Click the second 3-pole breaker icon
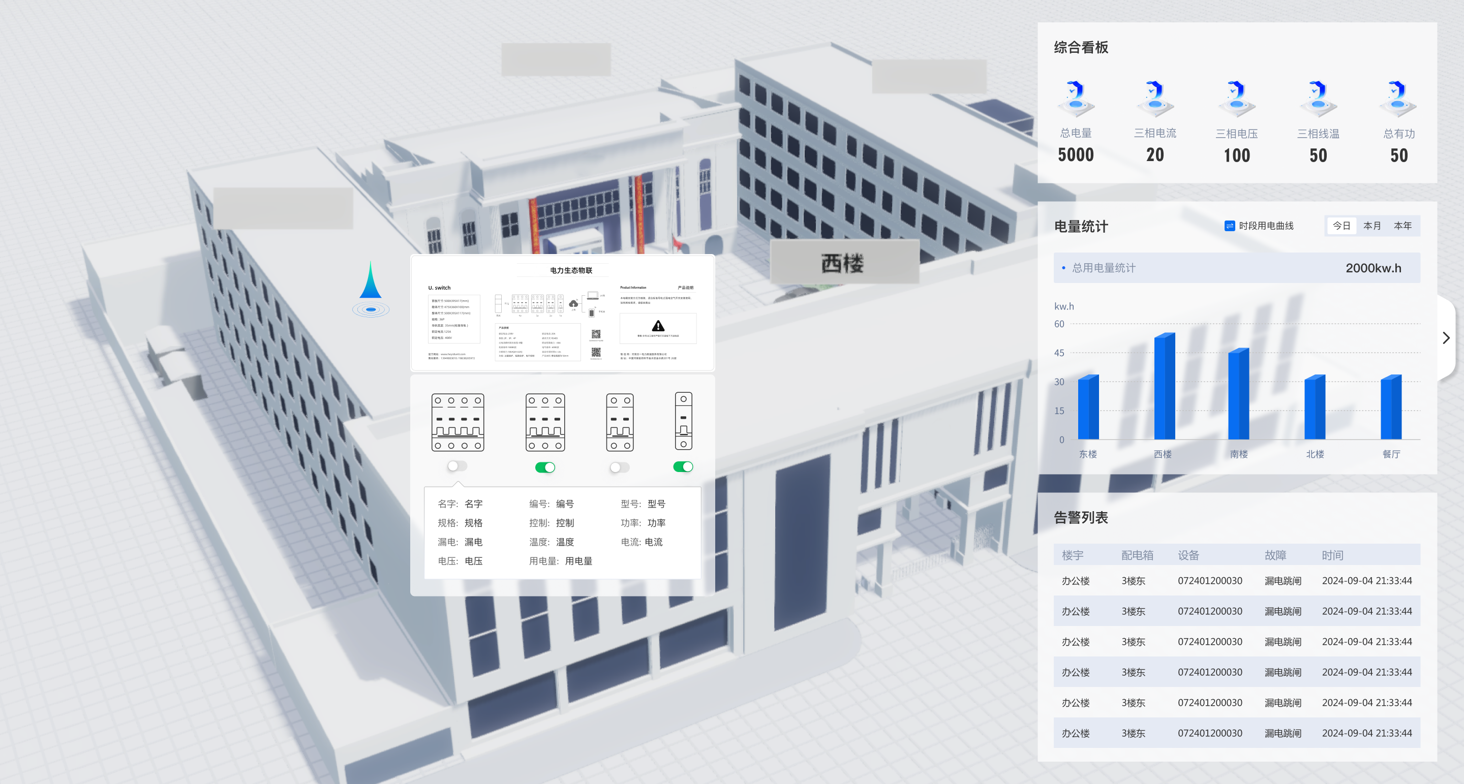This screenshot has height=784, width=1464. pyautogui.click(x=544, y=423)
